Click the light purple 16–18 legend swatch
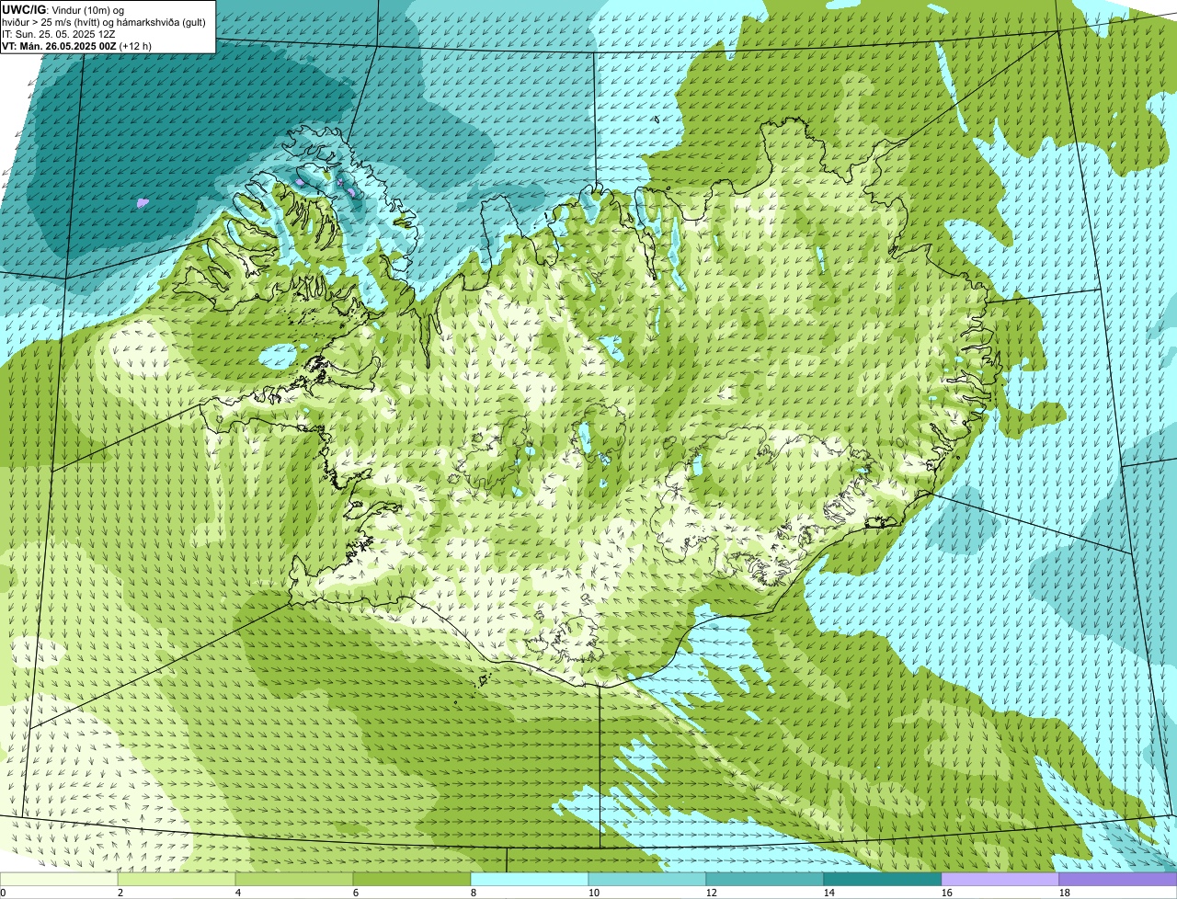Viewport: 1177px width, 899px height. point(1000,880)
